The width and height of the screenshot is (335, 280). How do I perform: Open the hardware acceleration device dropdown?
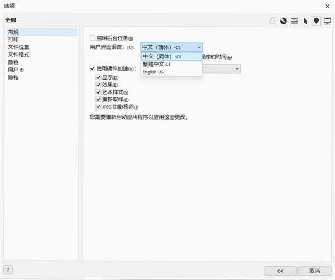click(221, 69)
